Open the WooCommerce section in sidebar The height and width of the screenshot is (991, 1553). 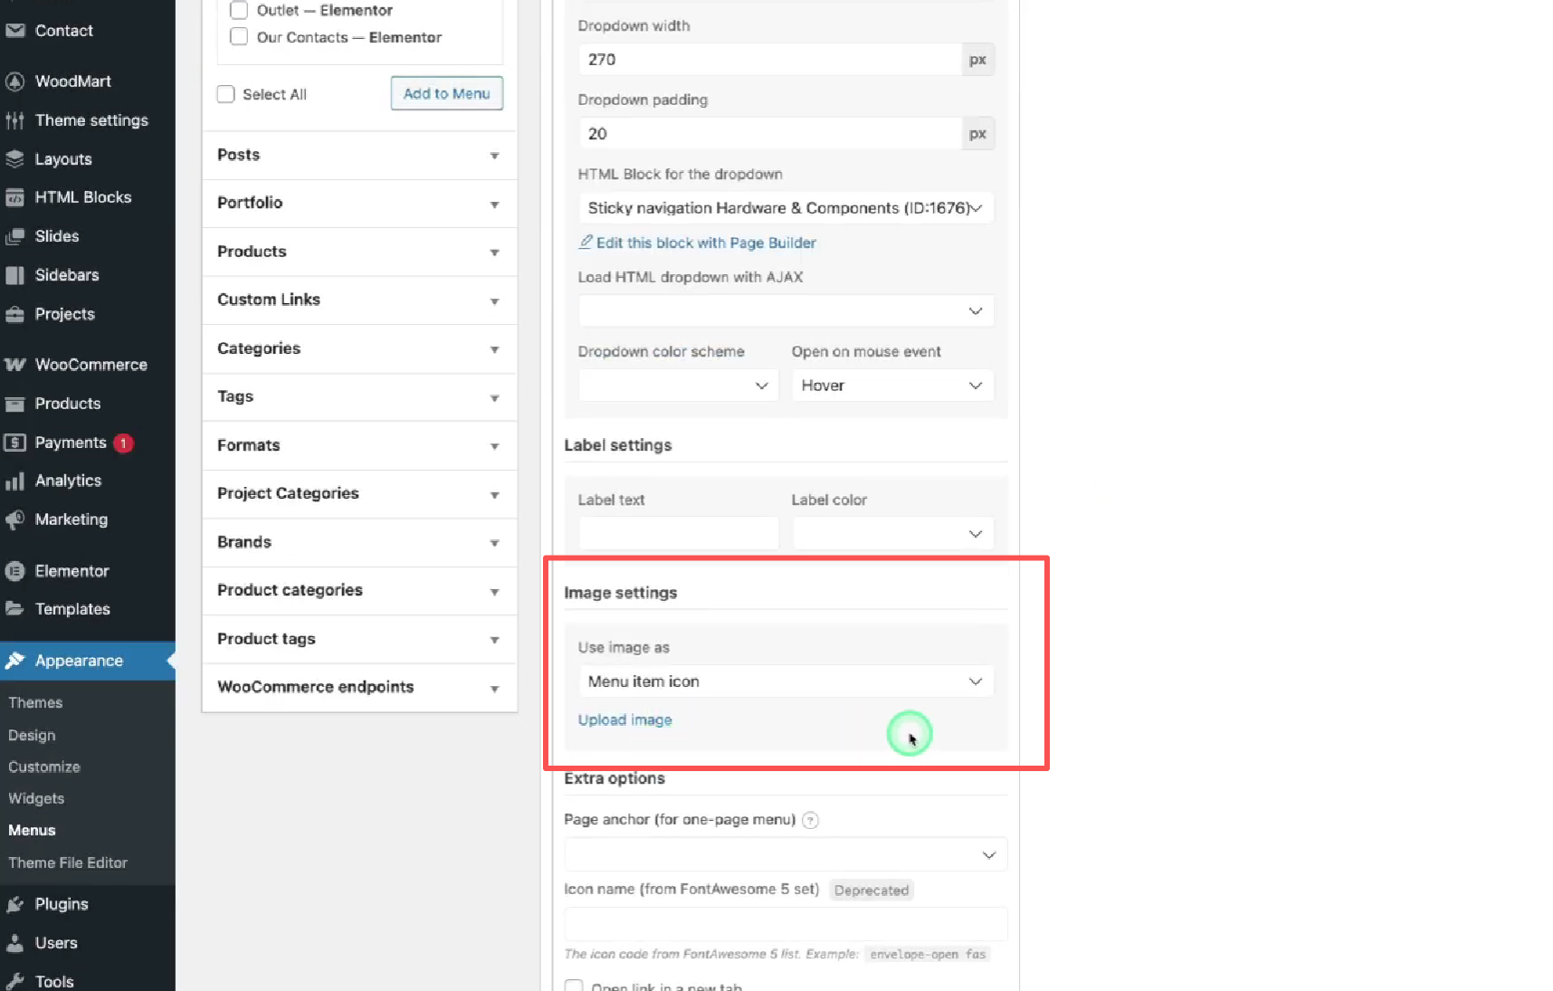[x=91, y=364]
